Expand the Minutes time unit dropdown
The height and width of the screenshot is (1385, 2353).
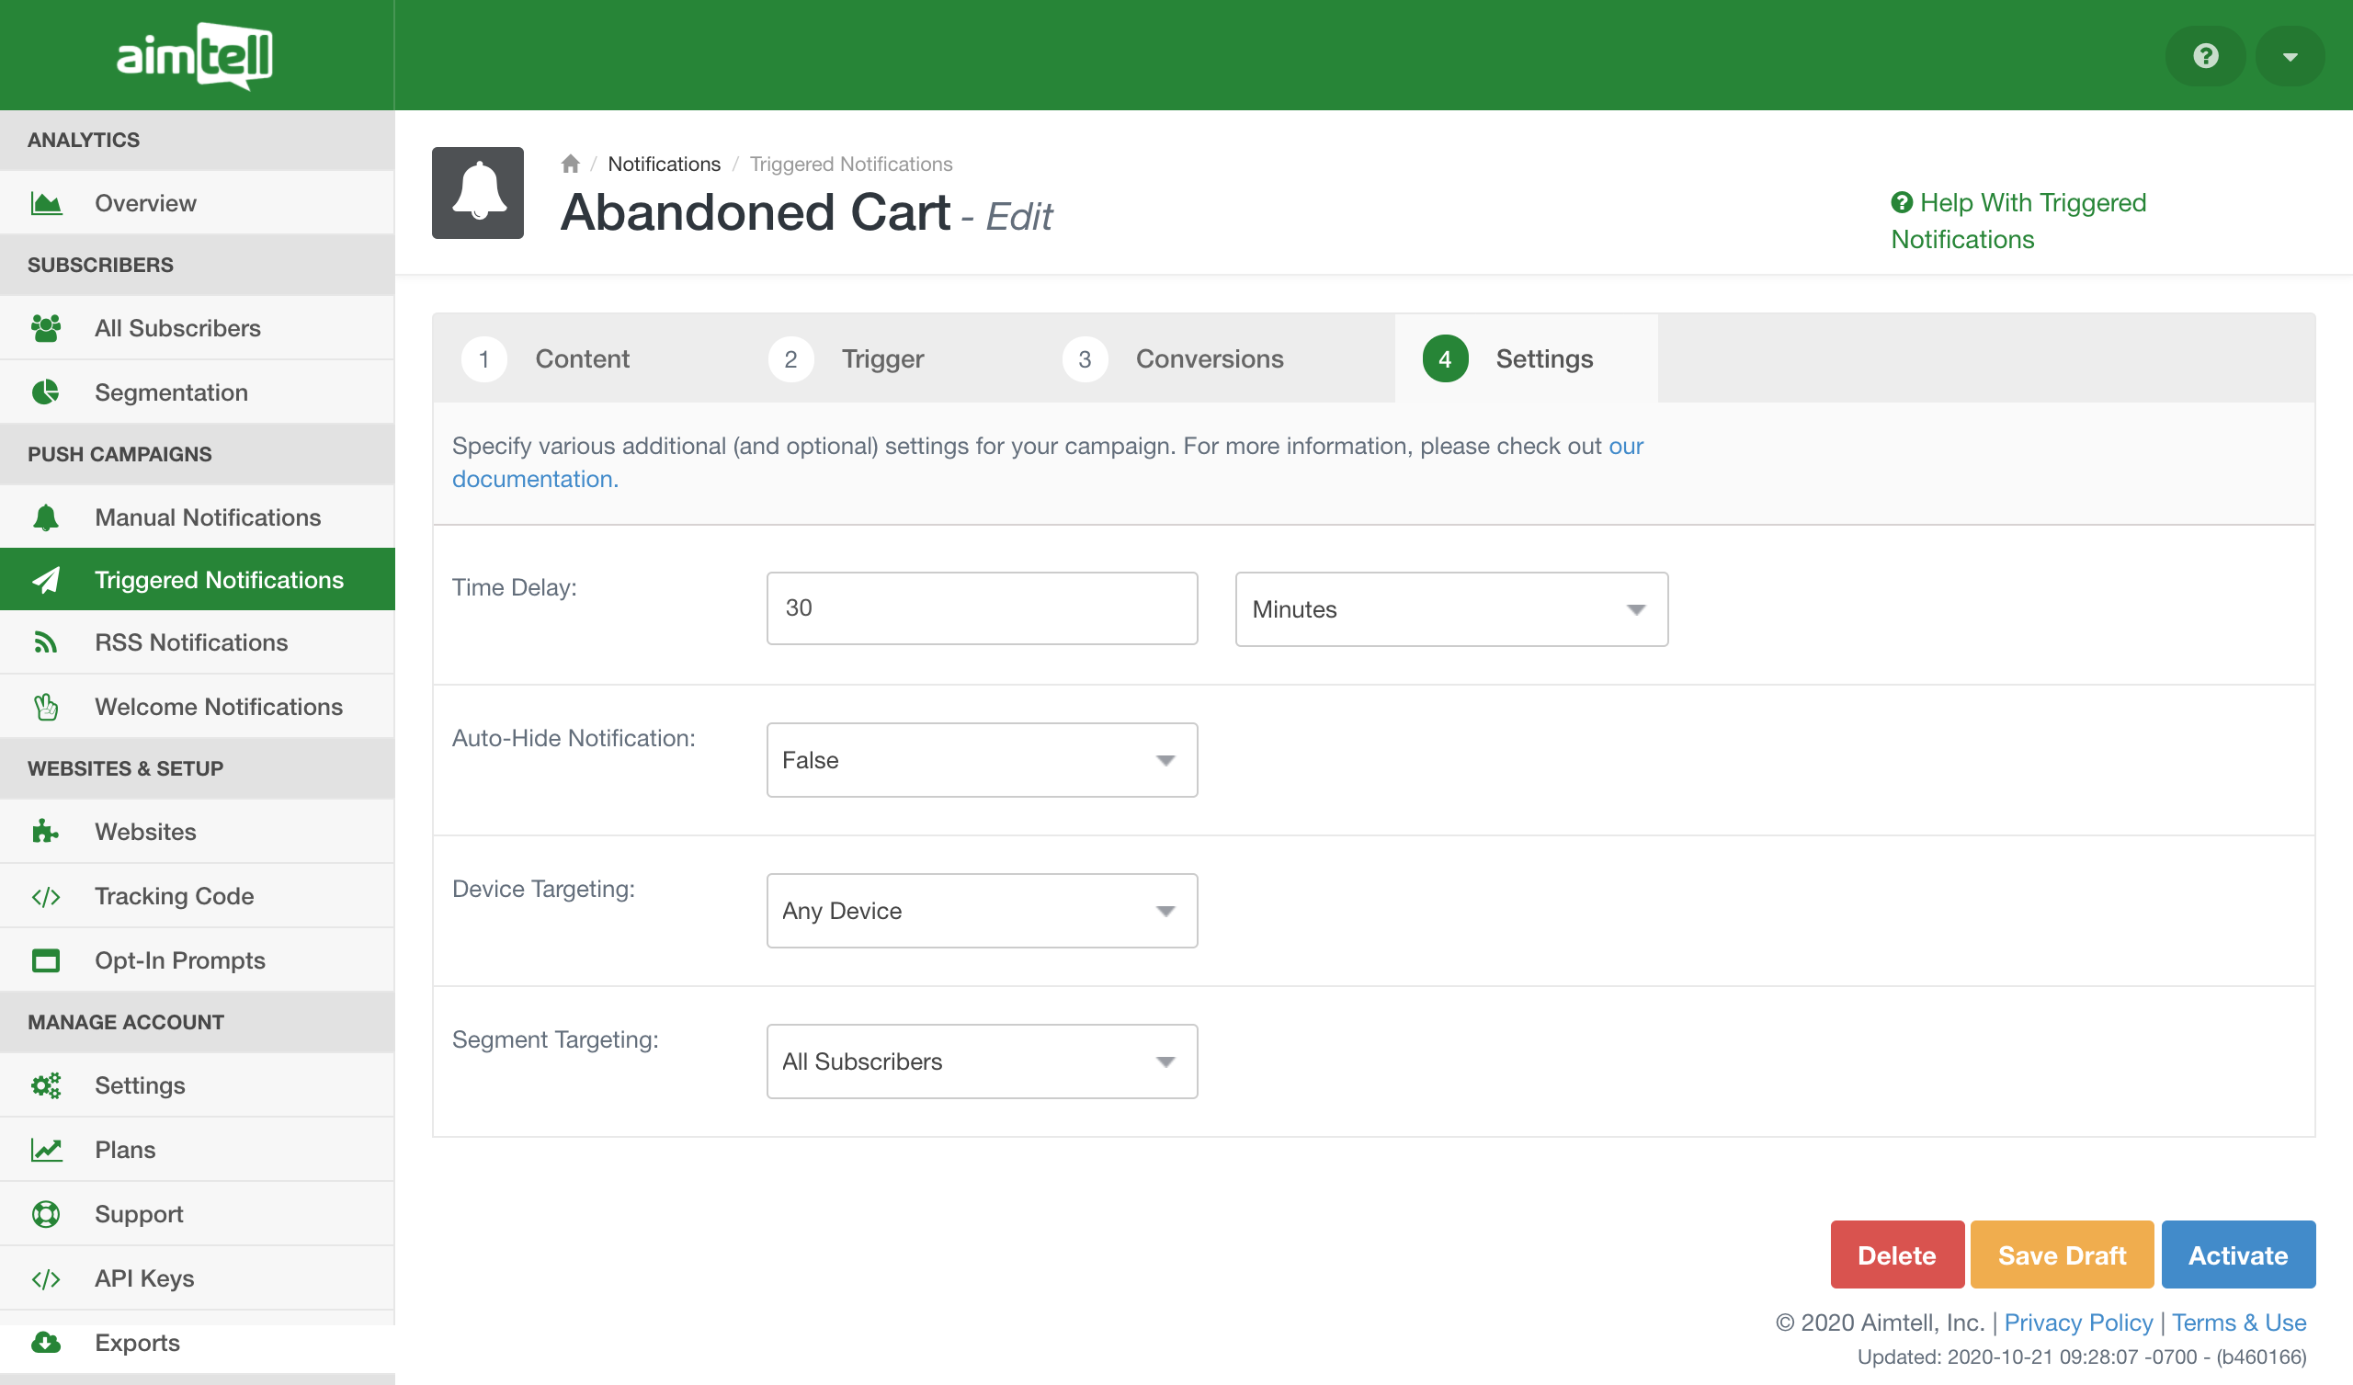point(1450,609)
